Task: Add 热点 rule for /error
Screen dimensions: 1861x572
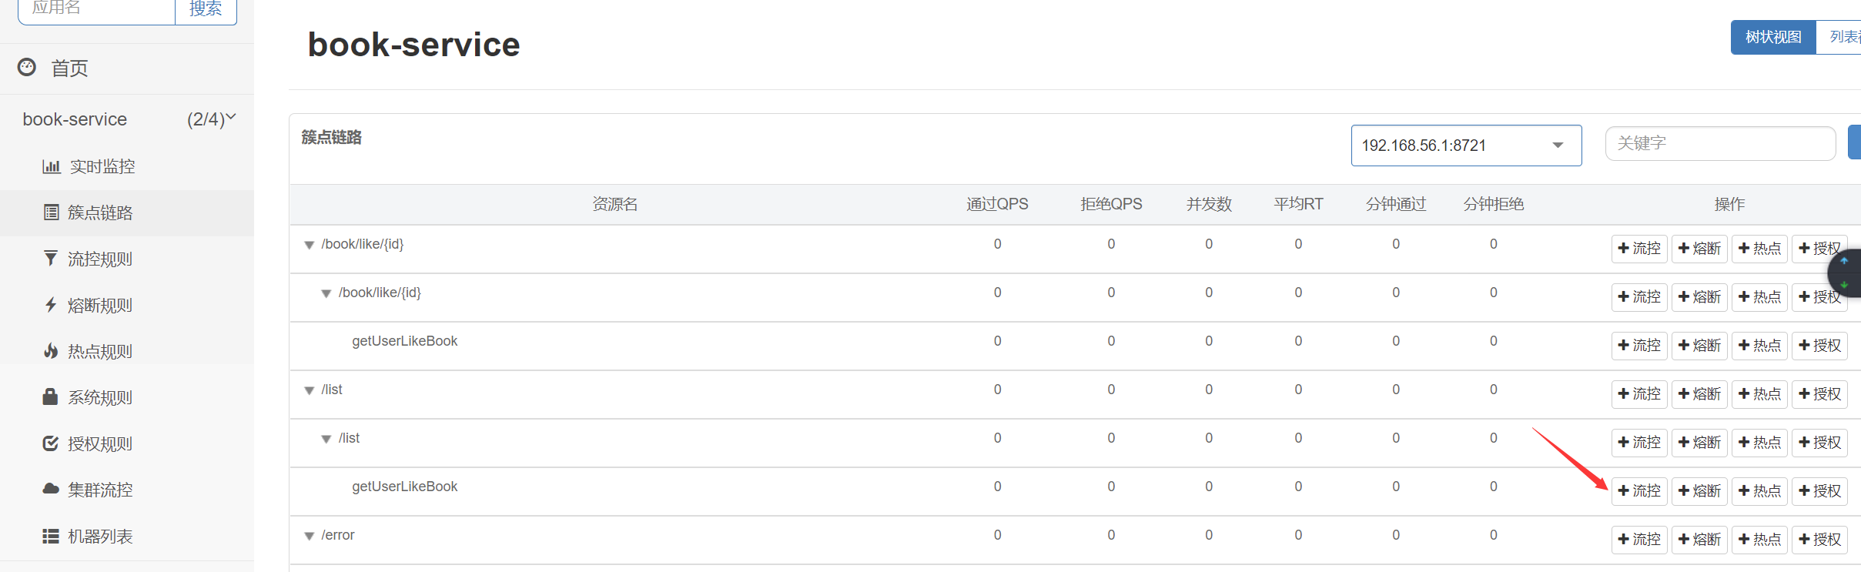Action: [1759, 540]
